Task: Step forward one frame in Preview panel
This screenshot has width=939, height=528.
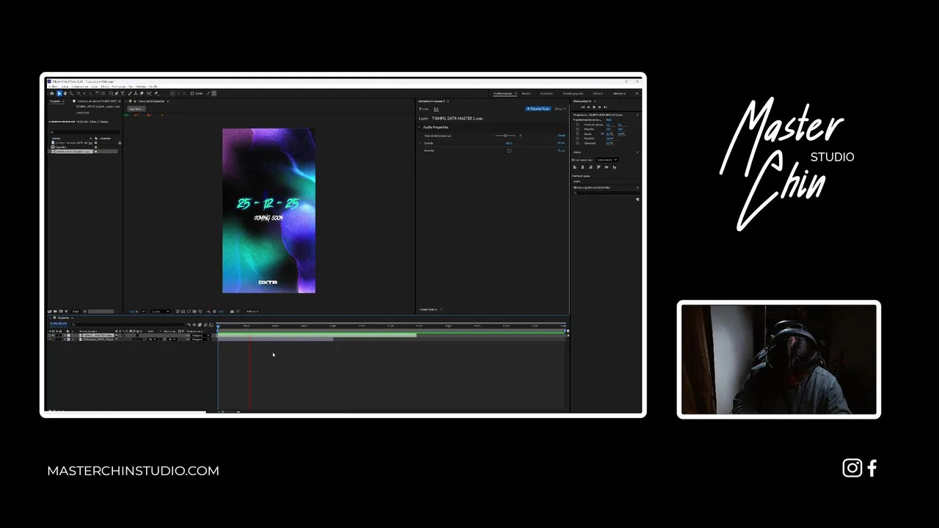Action: (x=599, y=107)
